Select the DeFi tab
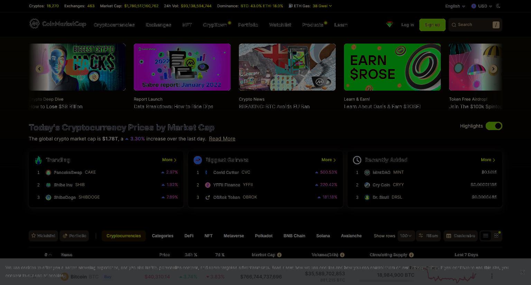 click(189, 236)
